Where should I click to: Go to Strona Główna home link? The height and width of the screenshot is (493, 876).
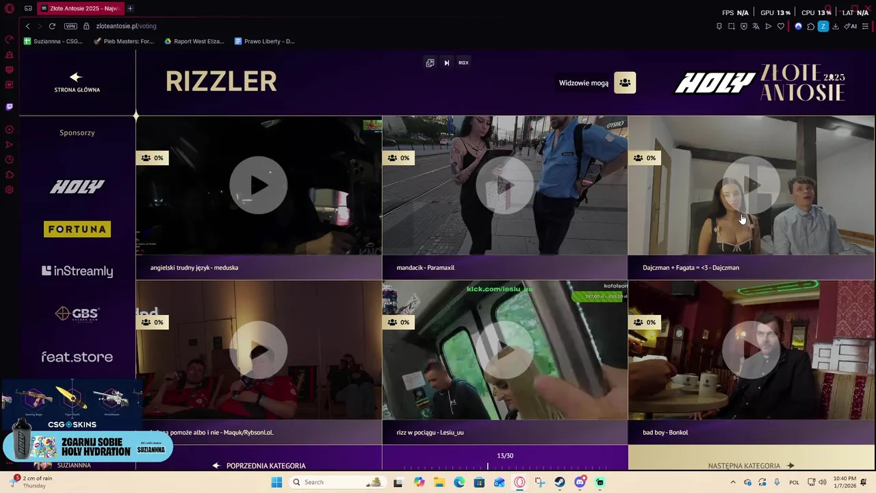(x=77, y=82)
